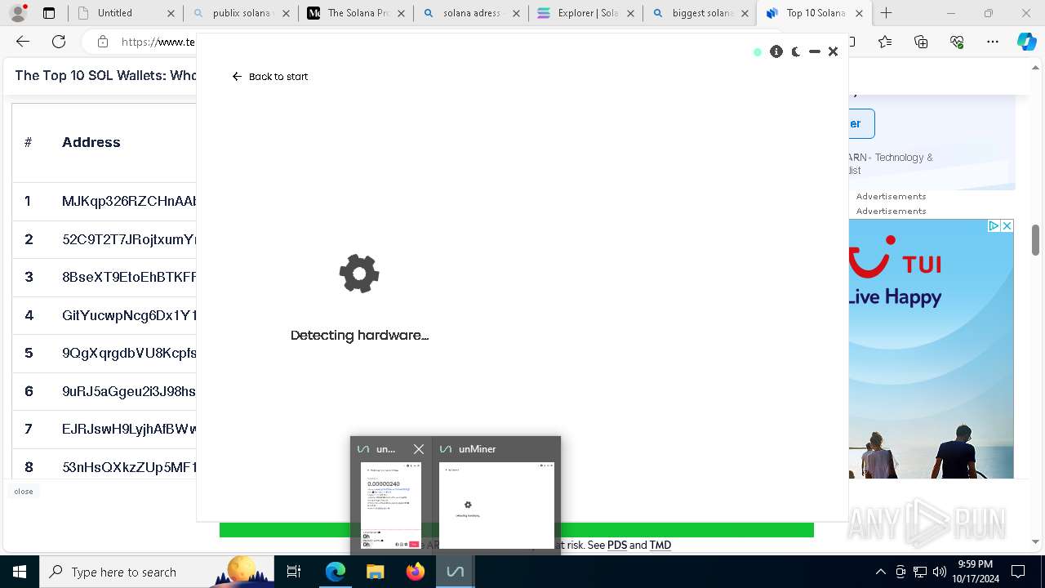Click the Windows search box

[x=158, y=572]
